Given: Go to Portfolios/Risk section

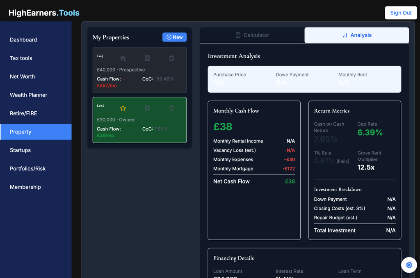Looking at the screenshot, I should point(28,169).
